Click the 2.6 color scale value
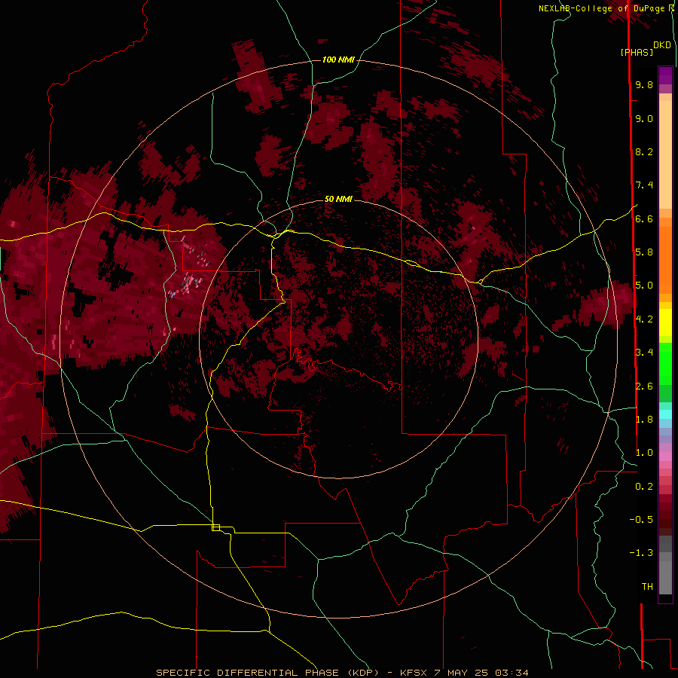678x678 pixels. 644,386
